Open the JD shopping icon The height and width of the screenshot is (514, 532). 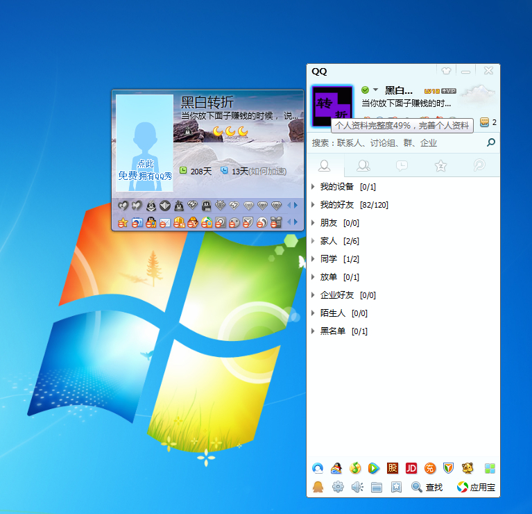(x=411, y=468)
